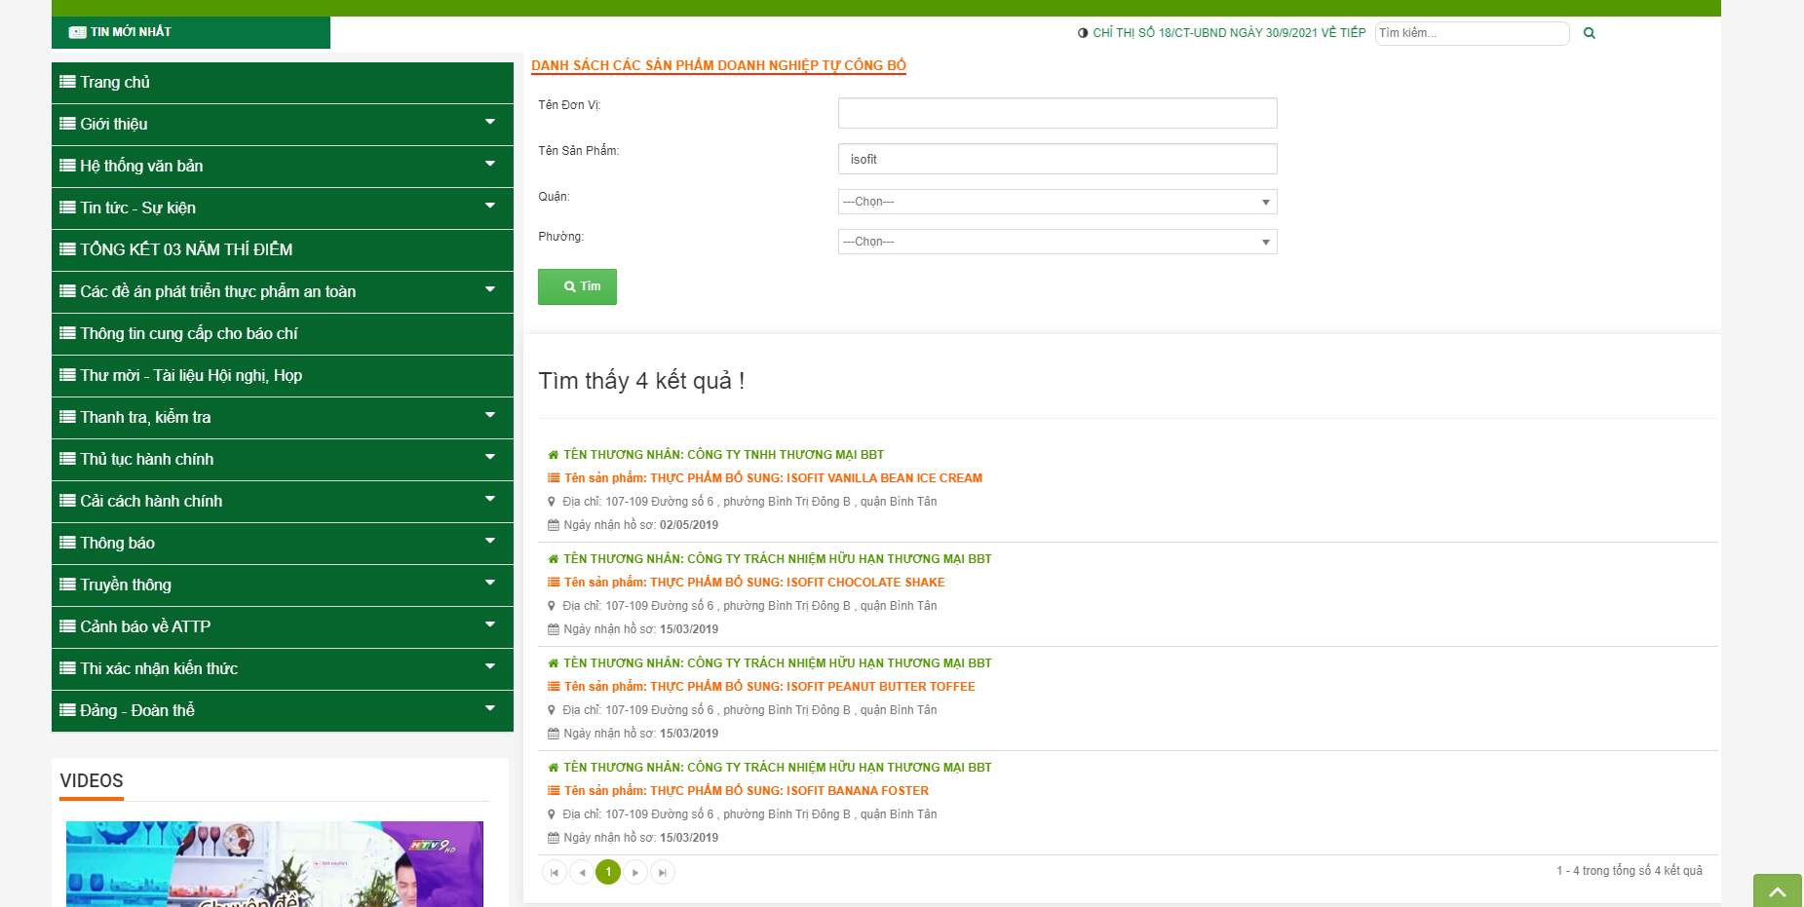1804x907 pixels.
Task: Click the news icon in TIN MỚI NHẤT
Action: (x=77, y=32)
